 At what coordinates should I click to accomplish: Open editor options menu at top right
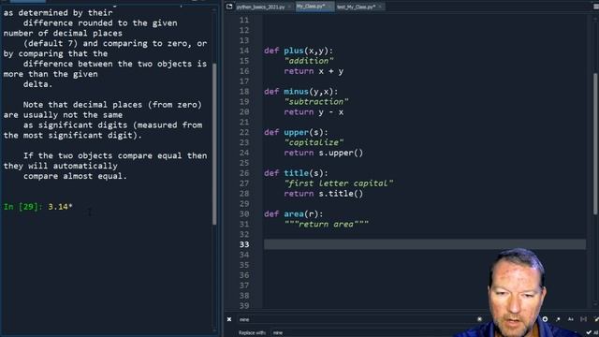595,7
